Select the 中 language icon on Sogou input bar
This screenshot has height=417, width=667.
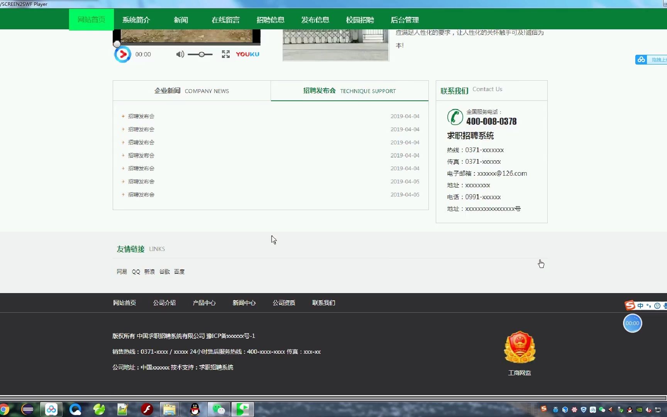640,305
